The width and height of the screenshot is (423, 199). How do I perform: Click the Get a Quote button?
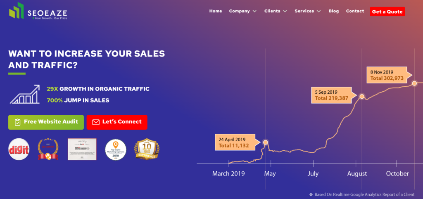point(387,12)
